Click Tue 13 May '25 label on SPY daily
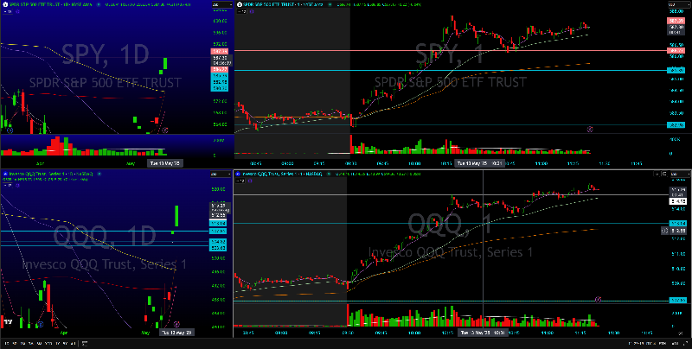The image size is (692, 349). [x=165, y=163]
